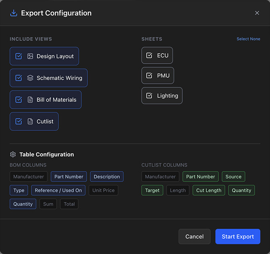Enable the Unit Price column

point(104,190)
